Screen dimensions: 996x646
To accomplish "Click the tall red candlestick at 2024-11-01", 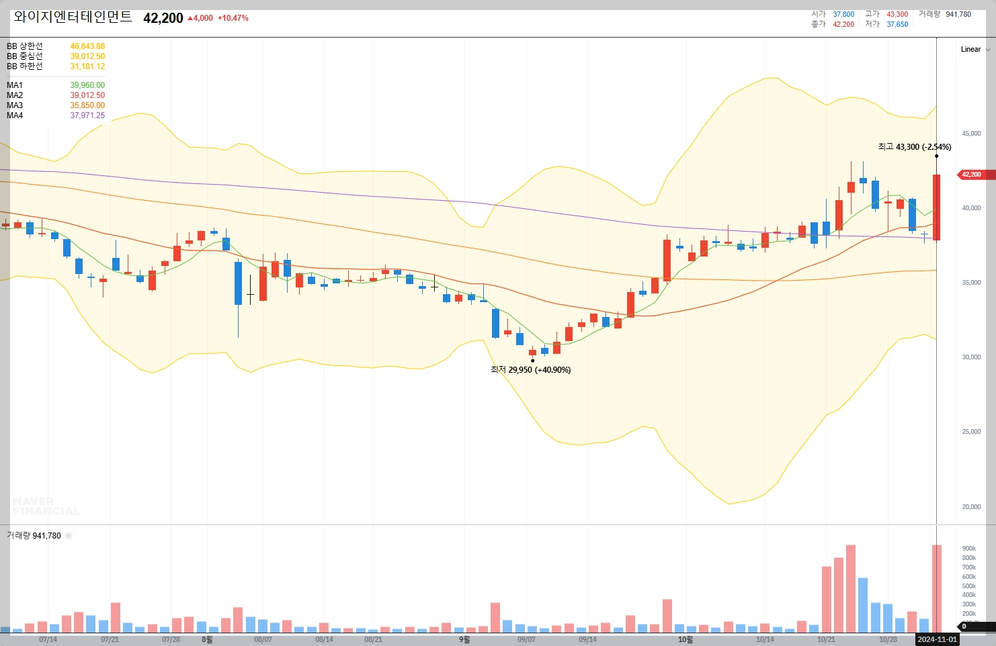I will [x=936, y=207].
